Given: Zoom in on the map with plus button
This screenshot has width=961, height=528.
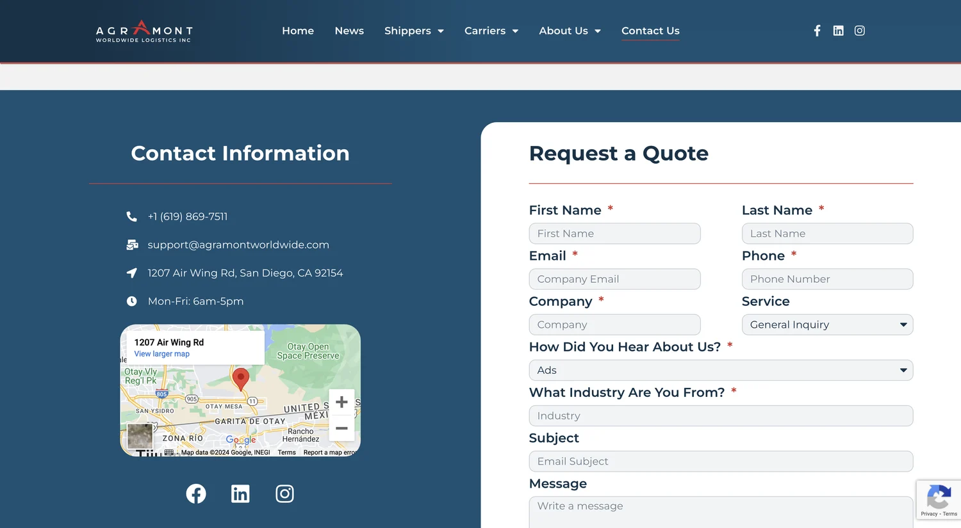Looking at the screenshot, I should (x=341, y=402).
